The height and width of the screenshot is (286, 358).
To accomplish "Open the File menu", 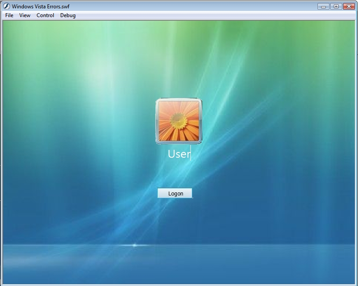I will (x=9, y=15).
